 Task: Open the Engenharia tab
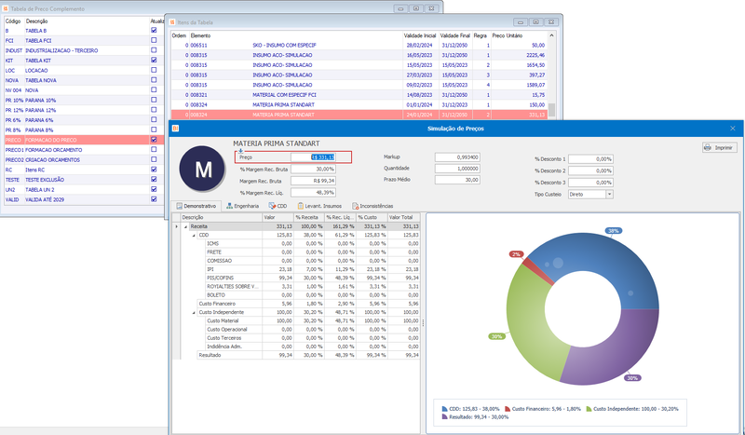point(242,206)
